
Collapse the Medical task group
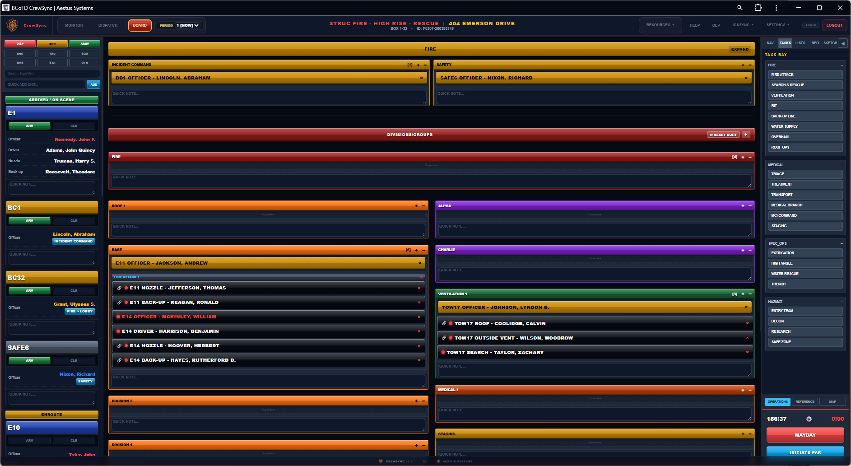842,165
